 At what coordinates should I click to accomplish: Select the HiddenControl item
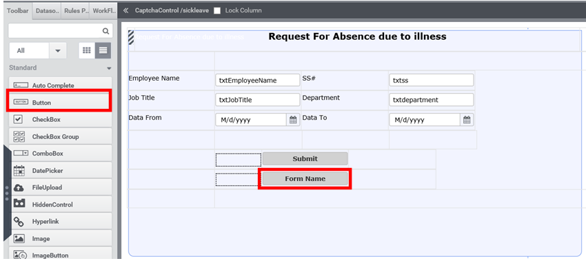(60, 205)
